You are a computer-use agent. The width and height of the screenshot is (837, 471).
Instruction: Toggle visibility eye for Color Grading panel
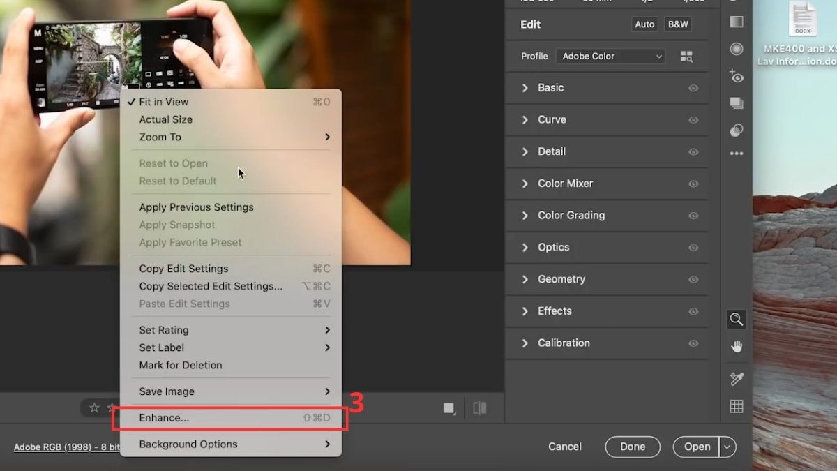tap(693, 216)
